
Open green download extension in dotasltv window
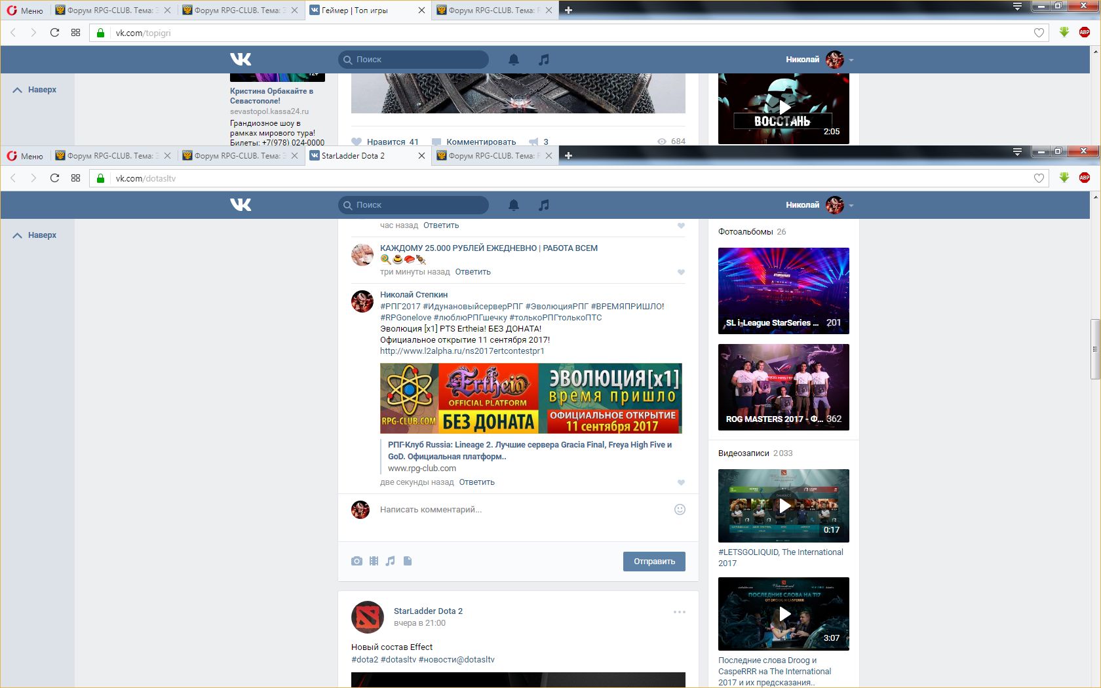coord(1064,178)
